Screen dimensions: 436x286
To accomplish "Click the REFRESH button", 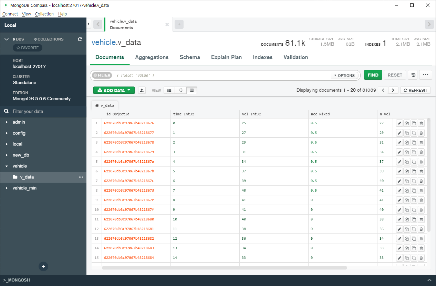I will (415, 90).
